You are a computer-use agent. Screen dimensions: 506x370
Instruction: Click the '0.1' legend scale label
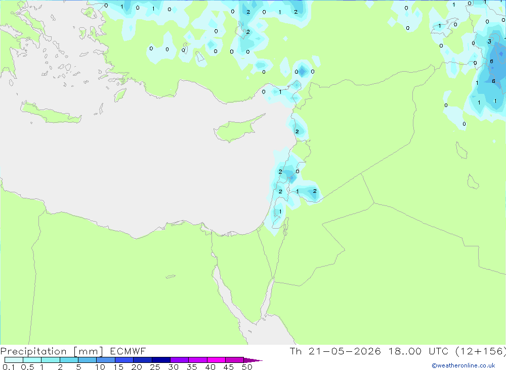[9, 367]
